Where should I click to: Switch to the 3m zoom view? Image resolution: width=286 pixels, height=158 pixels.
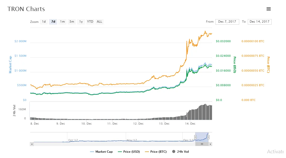pos(72,22)
